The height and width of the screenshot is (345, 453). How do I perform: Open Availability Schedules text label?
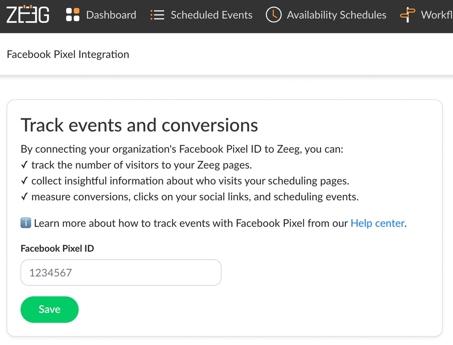pos(336,15)
